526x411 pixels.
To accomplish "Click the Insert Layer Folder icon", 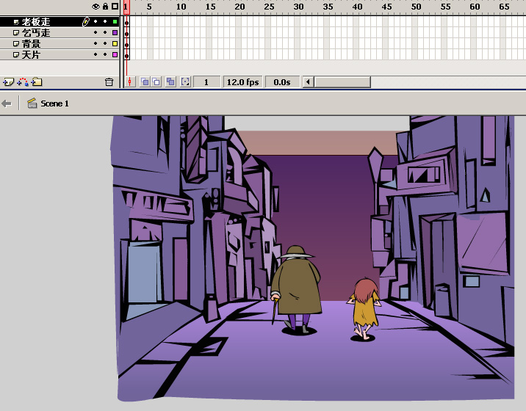I will pyautogui.click(x=37, y=81).
